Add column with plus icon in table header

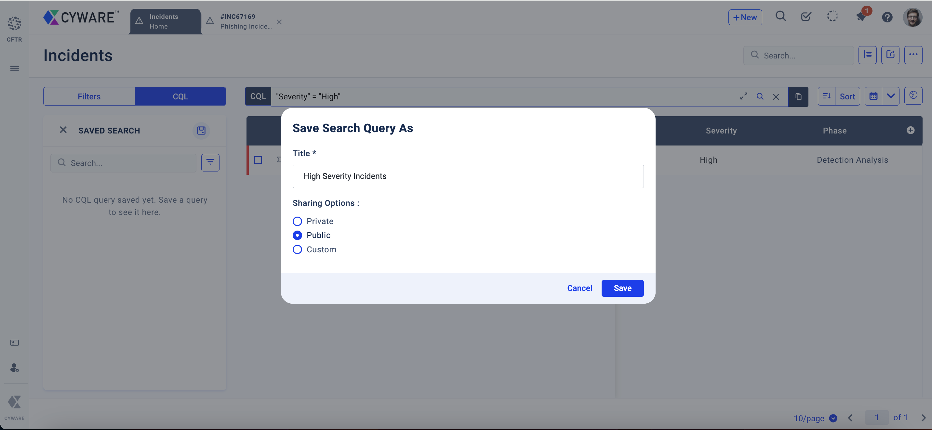[x=910, y=131]
